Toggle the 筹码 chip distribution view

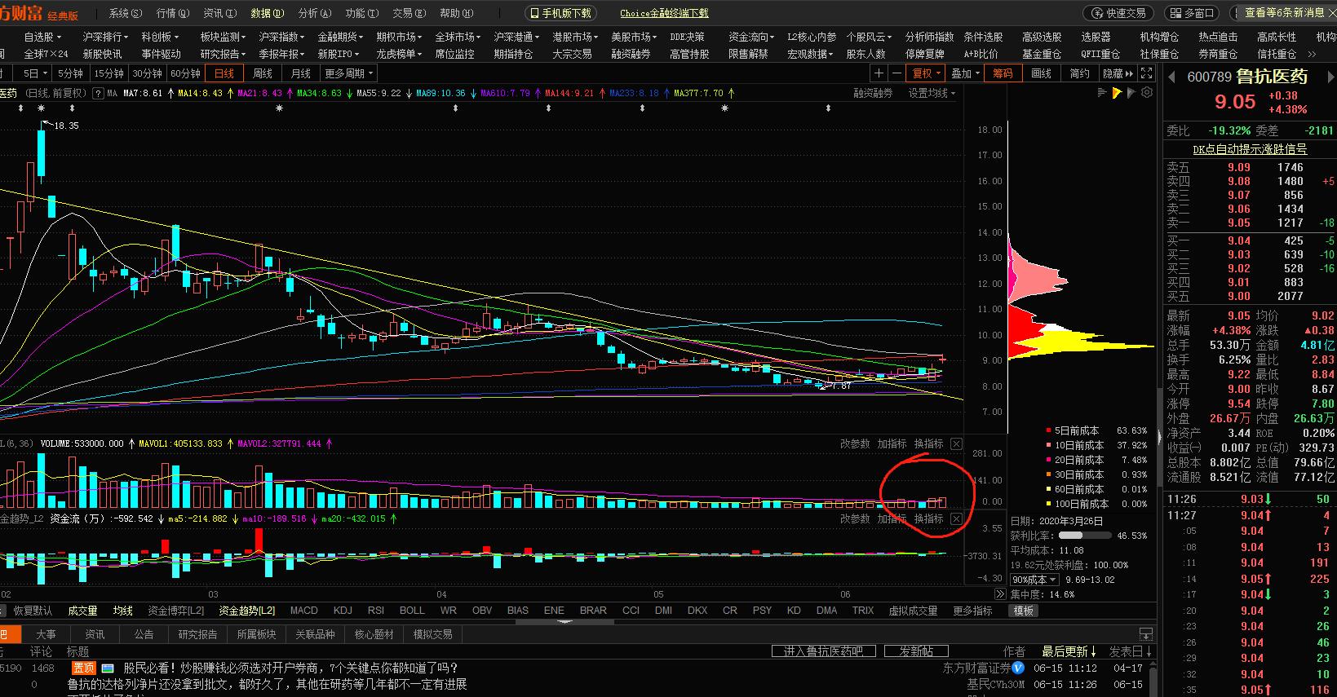(1003, 73)
